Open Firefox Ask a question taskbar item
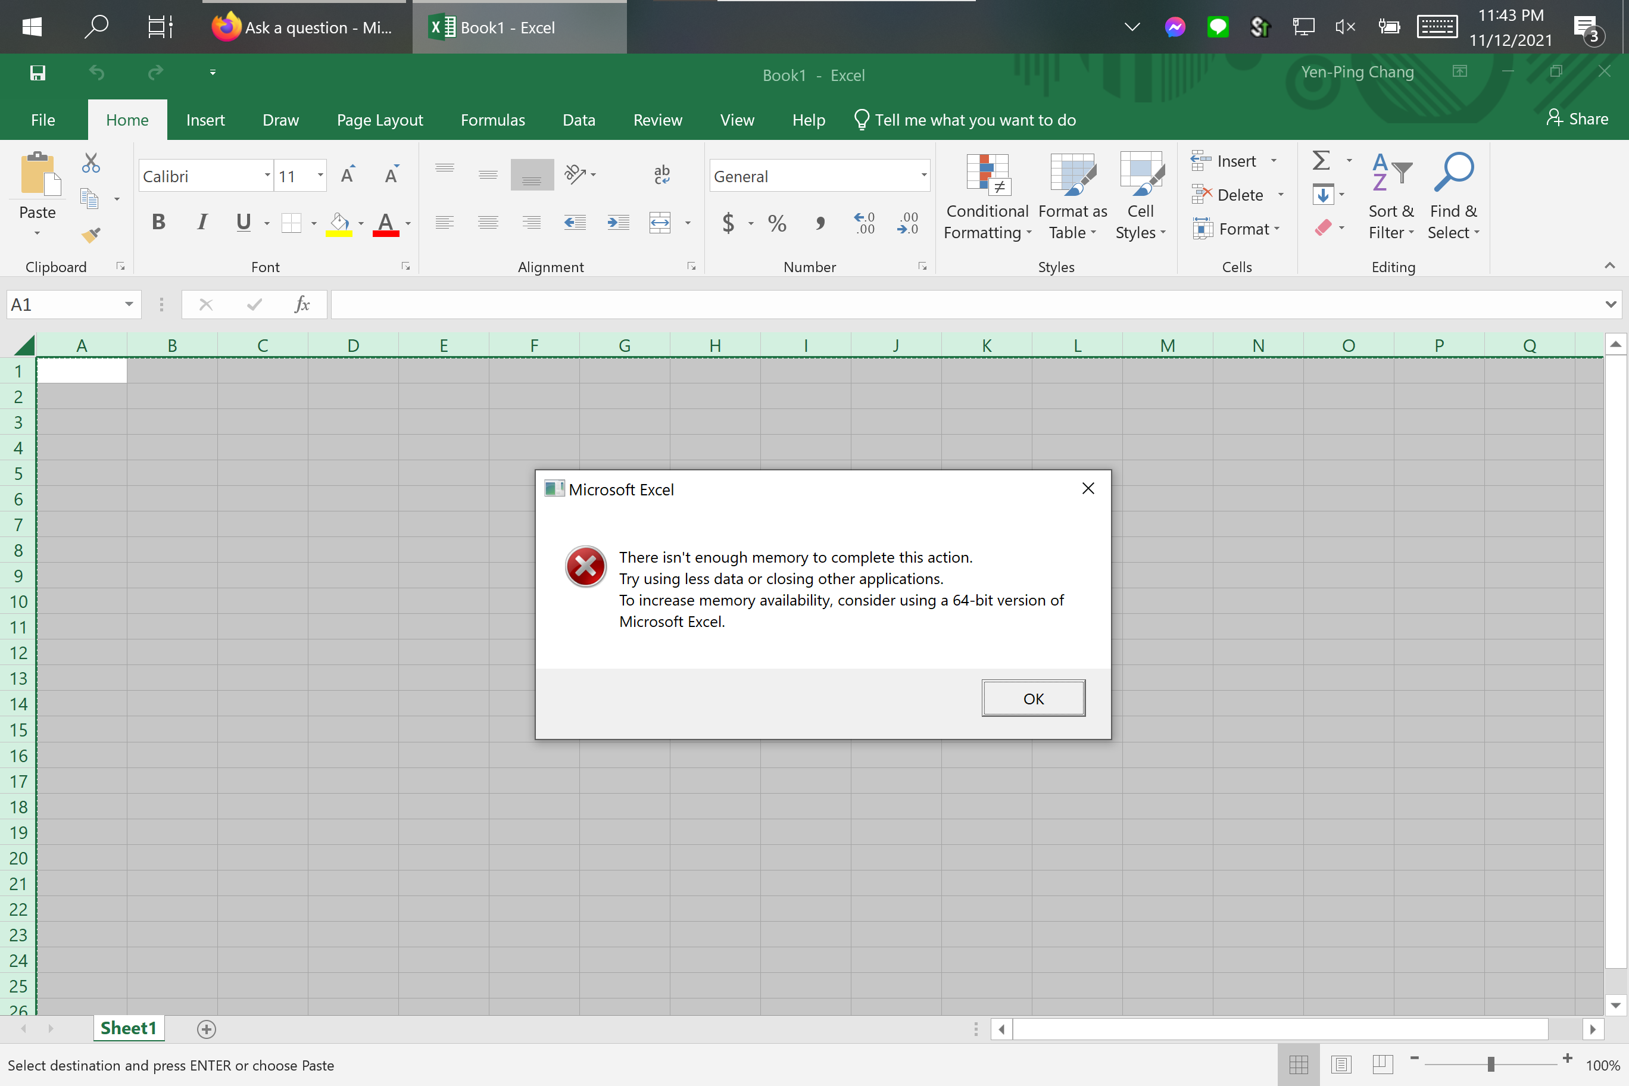The width and height of the screenshot is (1629, 1086). (304, 28)
